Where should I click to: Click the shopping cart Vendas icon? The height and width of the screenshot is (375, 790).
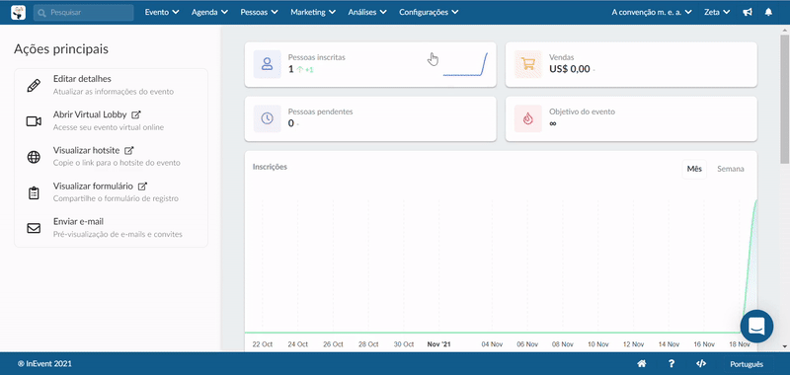[528, 64]
